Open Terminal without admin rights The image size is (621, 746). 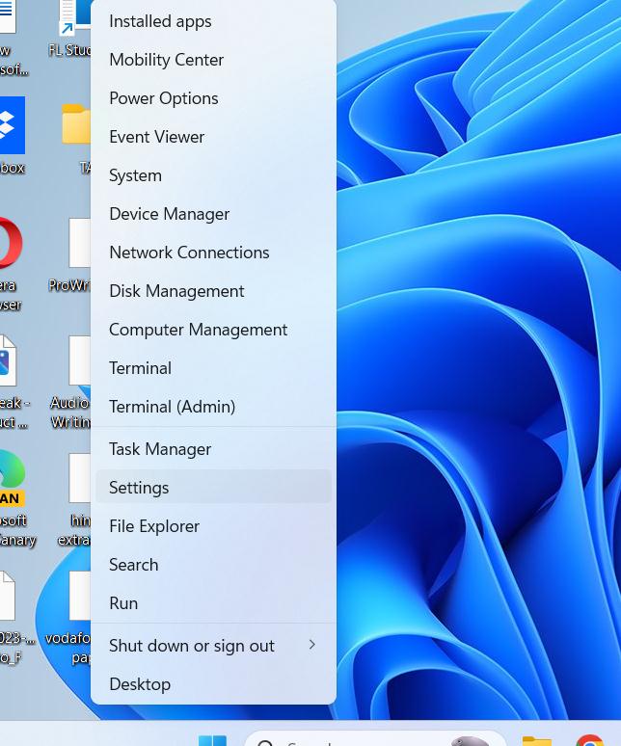(x=213, y=368)
